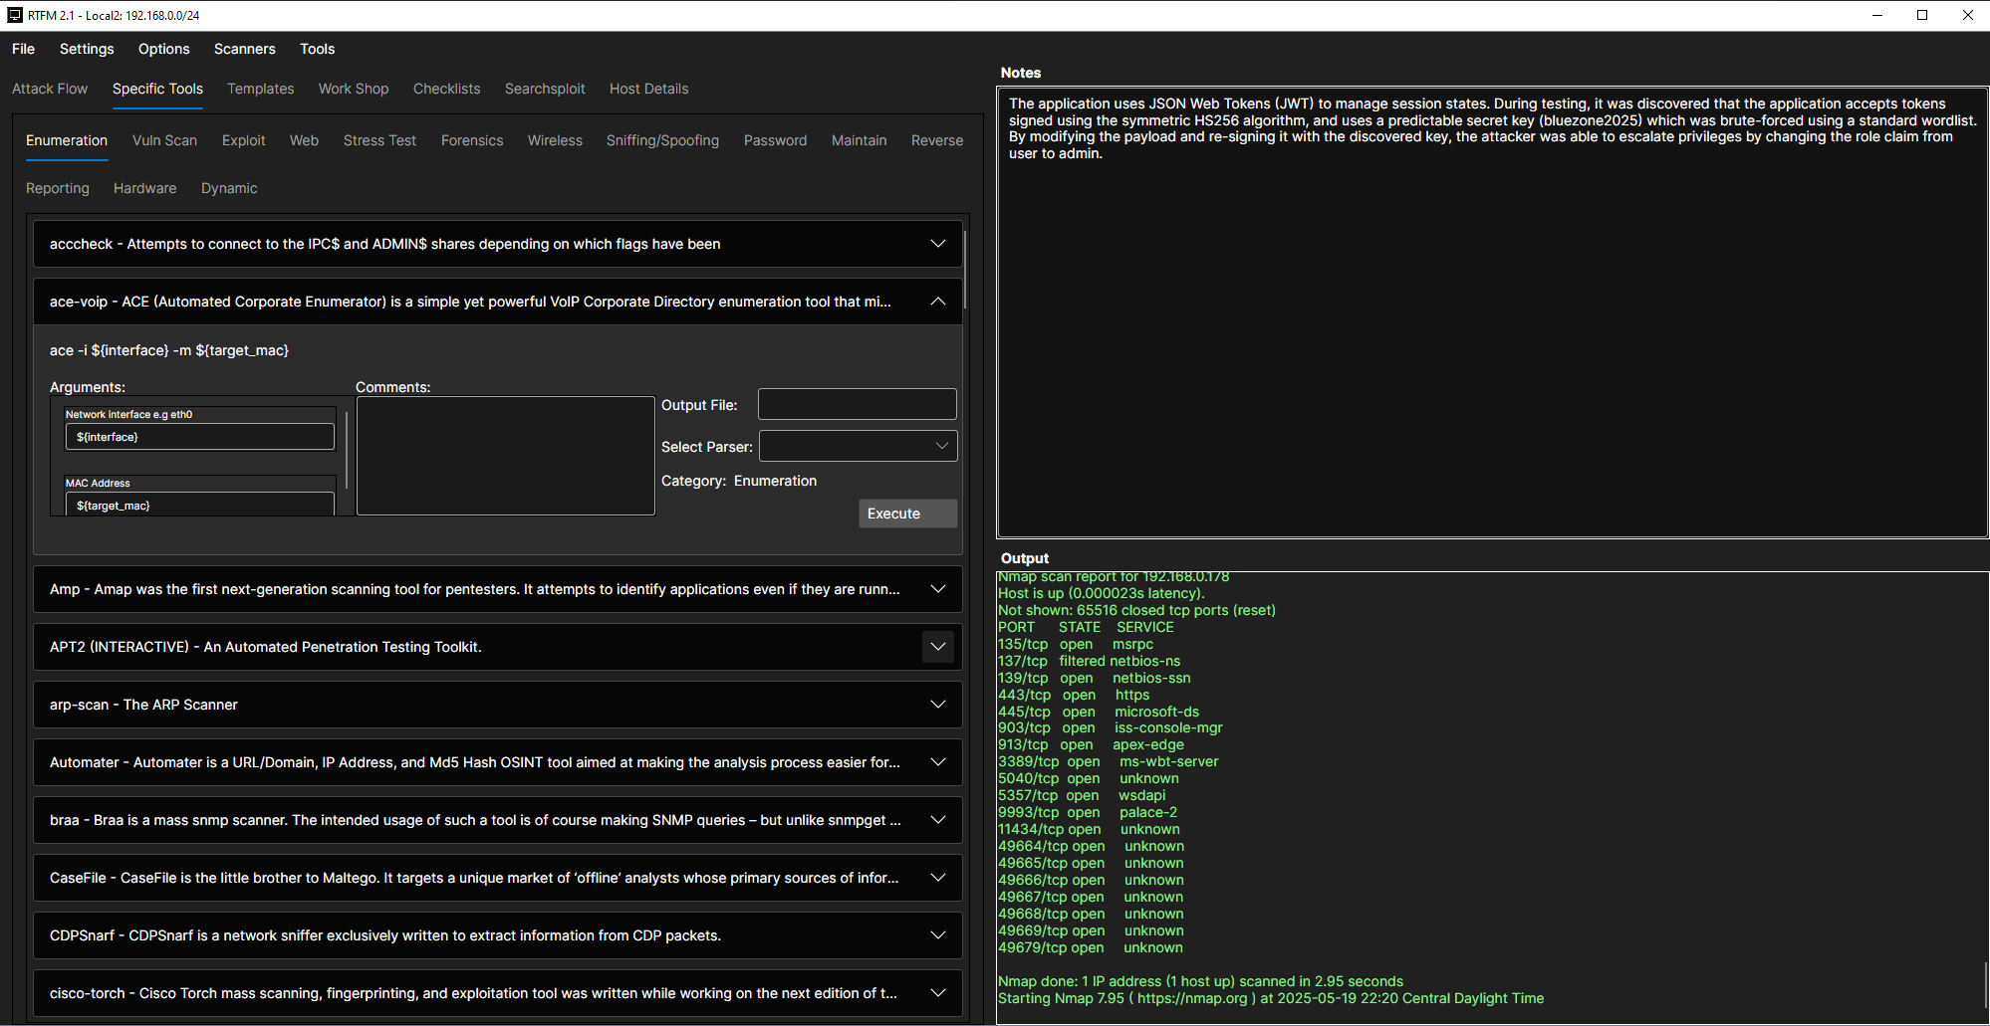Click the RTFM icon in the title bar
This screenshot has height=1026, width=1990.
click(14, 14)
